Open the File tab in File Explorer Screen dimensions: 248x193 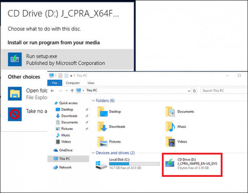point(55,83)
